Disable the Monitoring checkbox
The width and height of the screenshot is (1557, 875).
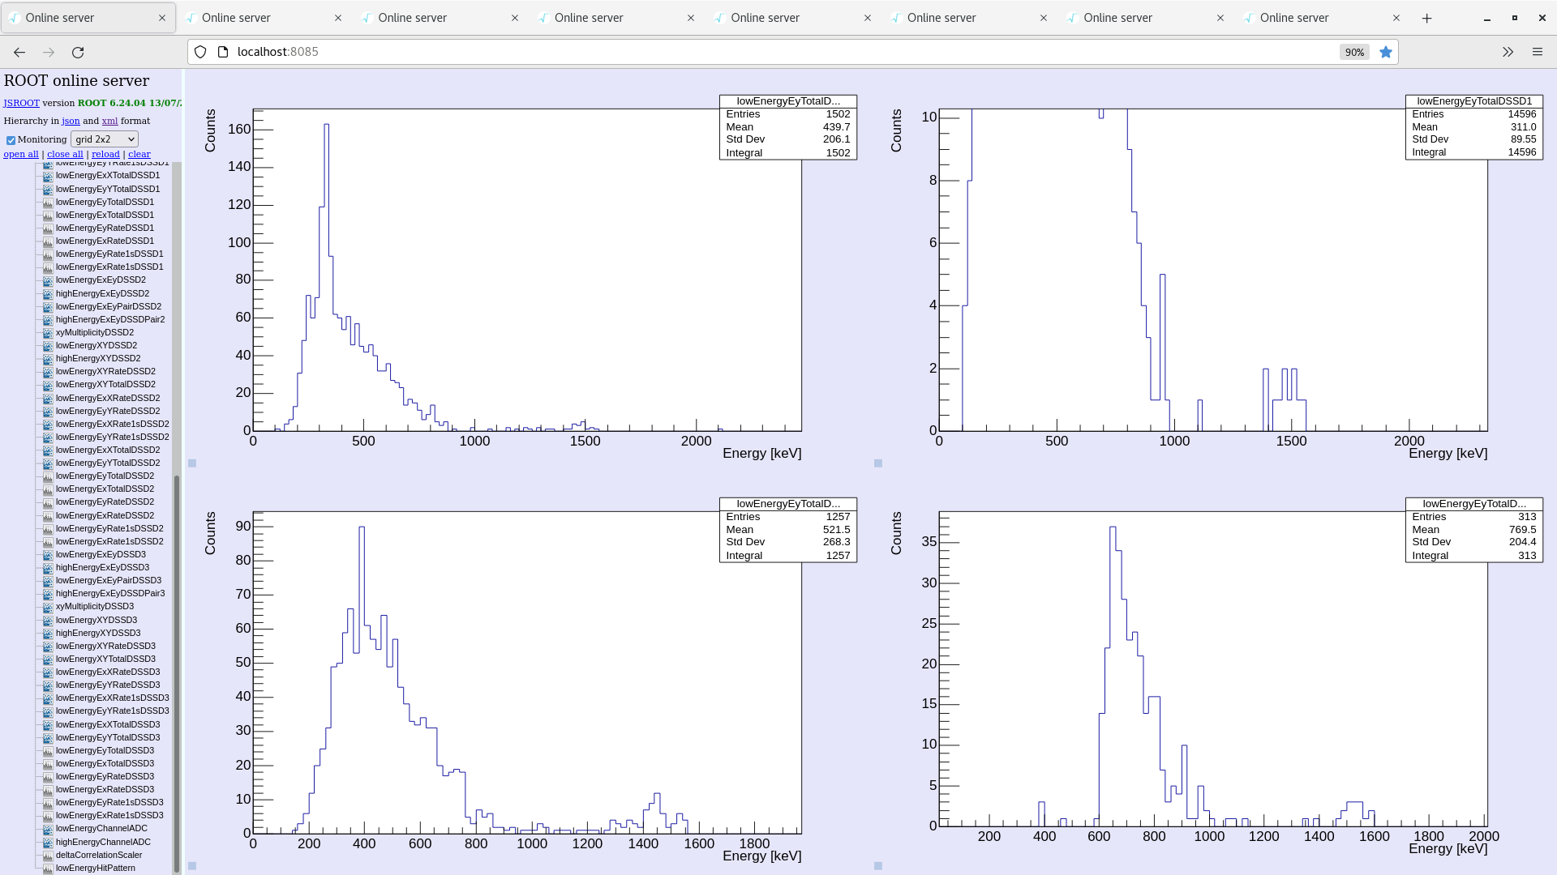(x=11, y=139)
